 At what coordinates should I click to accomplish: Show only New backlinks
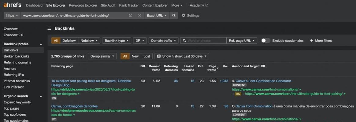click(135, 56)
